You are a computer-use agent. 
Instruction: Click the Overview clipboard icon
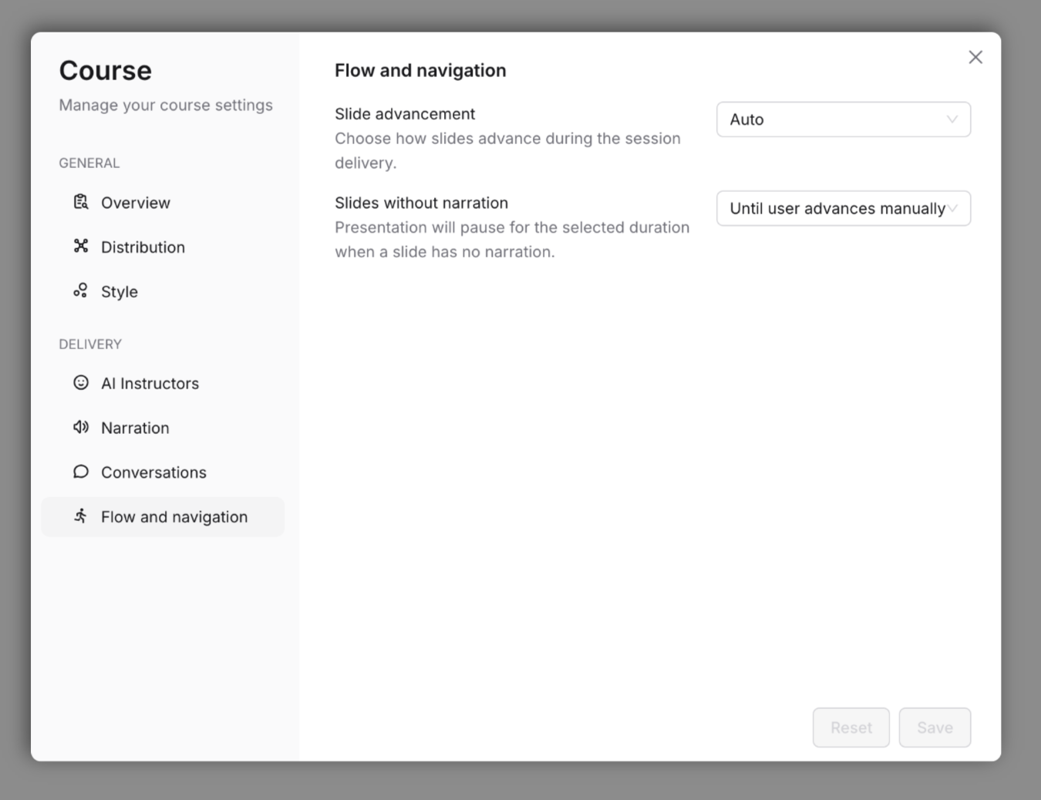click(80, 201)
